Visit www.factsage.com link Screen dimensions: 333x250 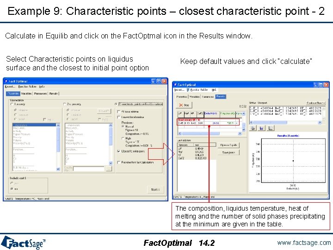[304, 243]
